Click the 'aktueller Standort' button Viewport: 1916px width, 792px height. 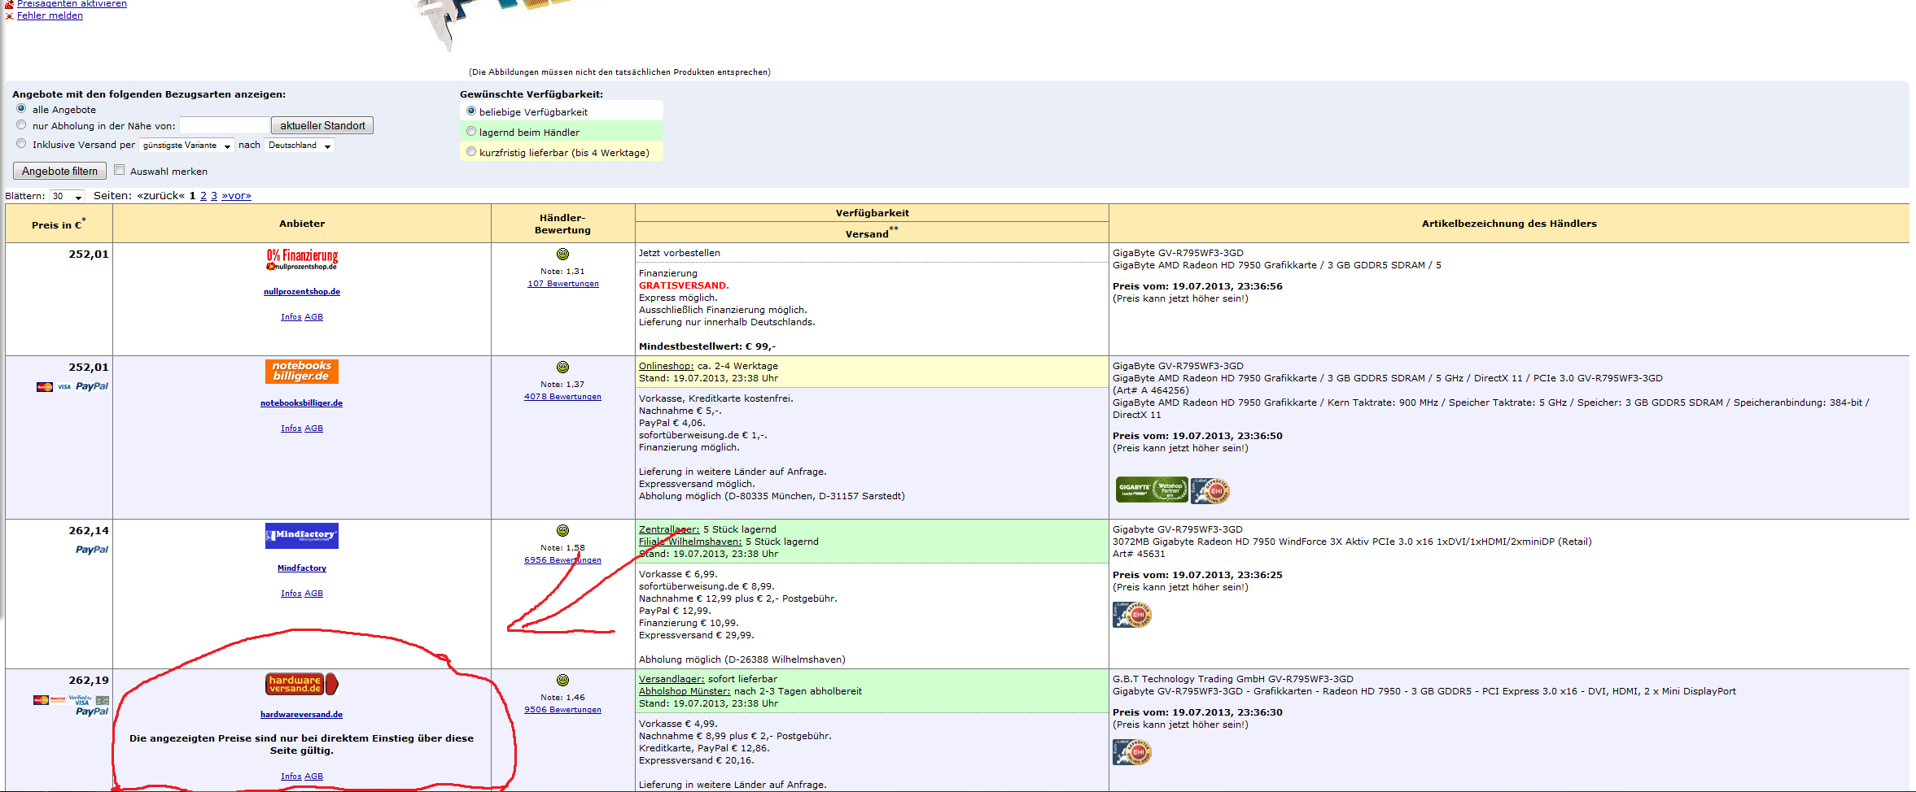pos(322,125)
